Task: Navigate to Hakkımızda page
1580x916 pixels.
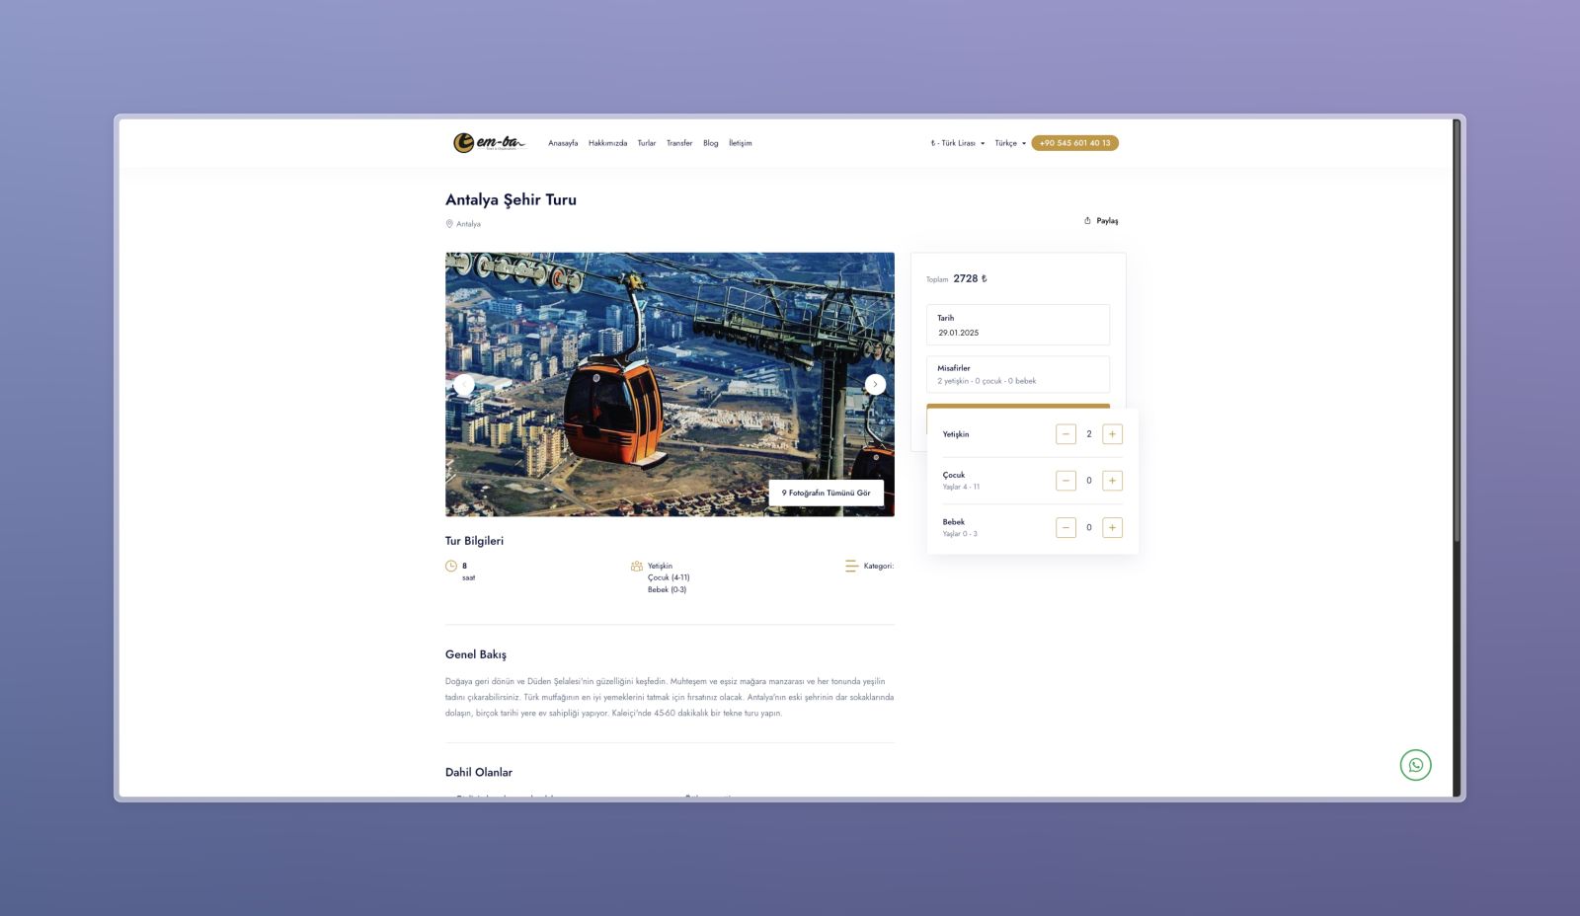Action: pos(607,143)
